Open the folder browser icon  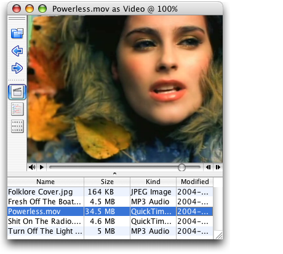tap(17, 33)
